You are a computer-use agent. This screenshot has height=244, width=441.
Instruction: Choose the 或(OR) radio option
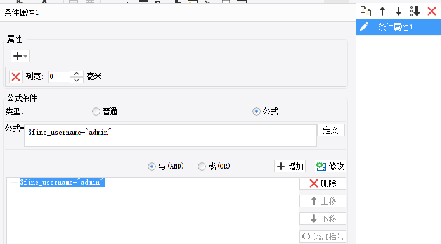coord(202,166)
